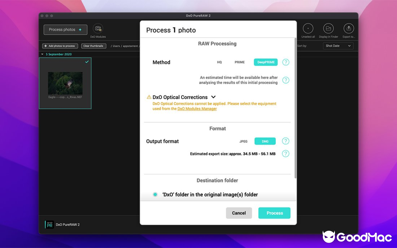Open help for the processing Method

click(x=286, y=62)
